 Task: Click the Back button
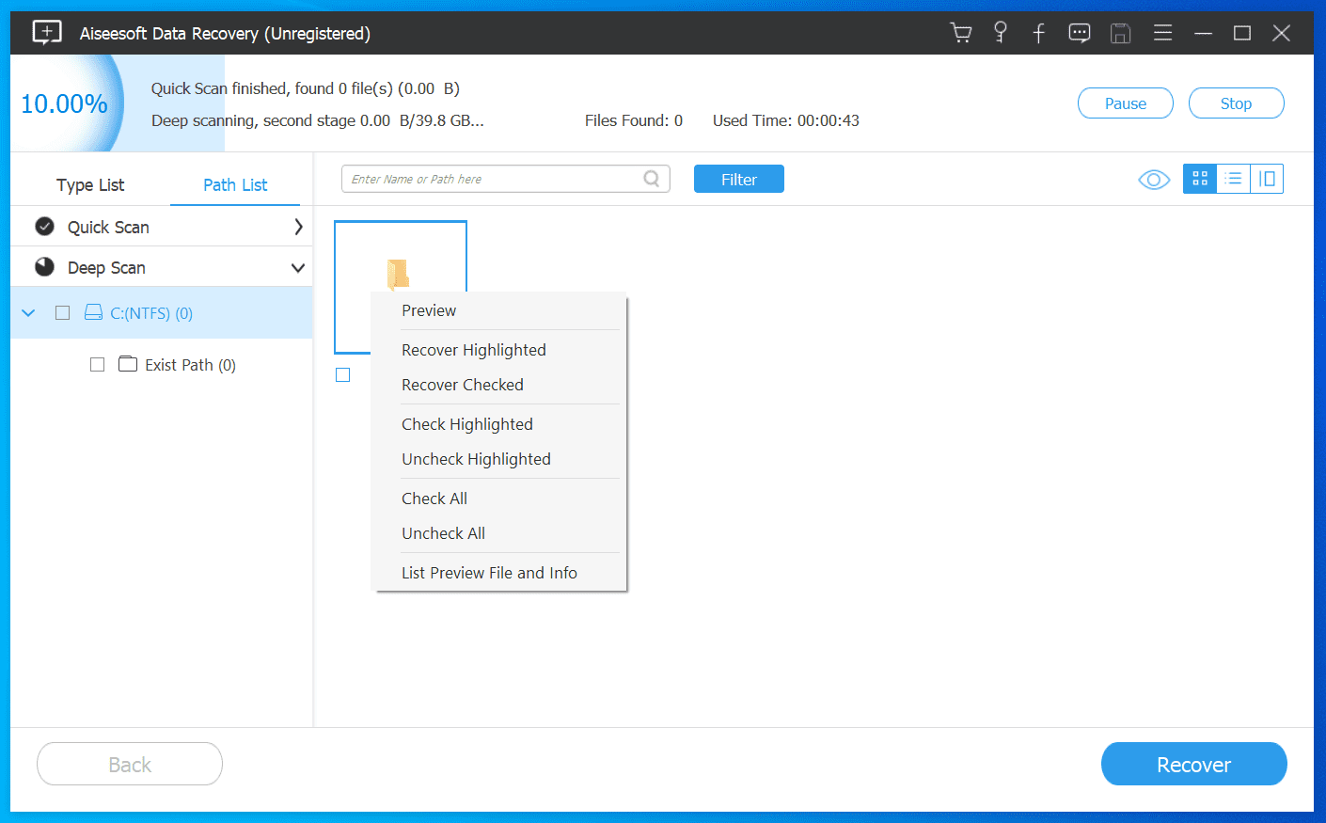click(x=130, y=764)
